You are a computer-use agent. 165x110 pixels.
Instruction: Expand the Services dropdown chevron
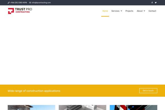click(x=121, y=11)
